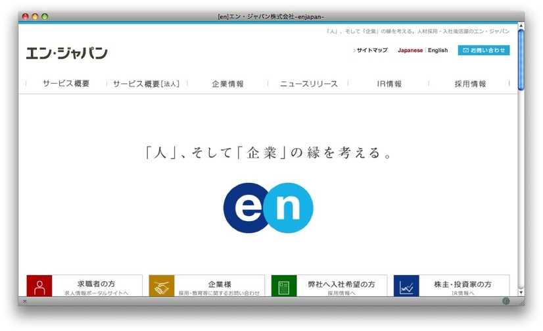Open 求職者の方 job seeker card
543x331 pixels.
point(85,286)
